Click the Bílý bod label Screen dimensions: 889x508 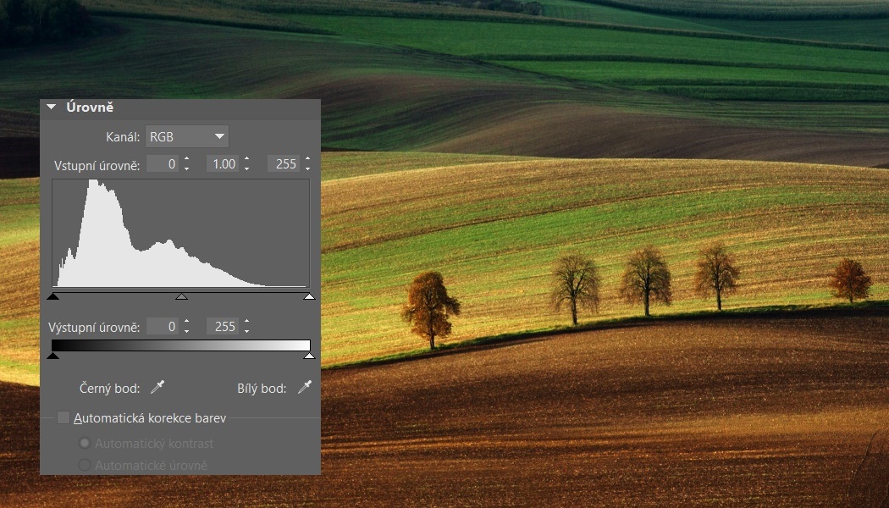(262, 389)
